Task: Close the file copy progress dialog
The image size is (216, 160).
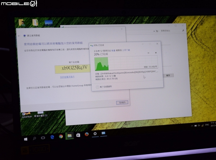Action: [157, 44]
